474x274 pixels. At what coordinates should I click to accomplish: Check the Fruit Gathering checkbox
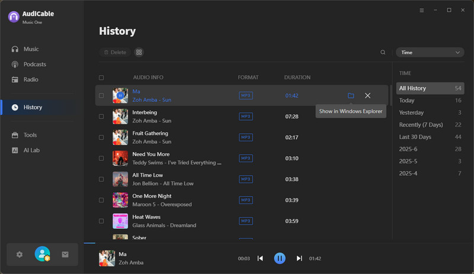[x=101, y=137]
